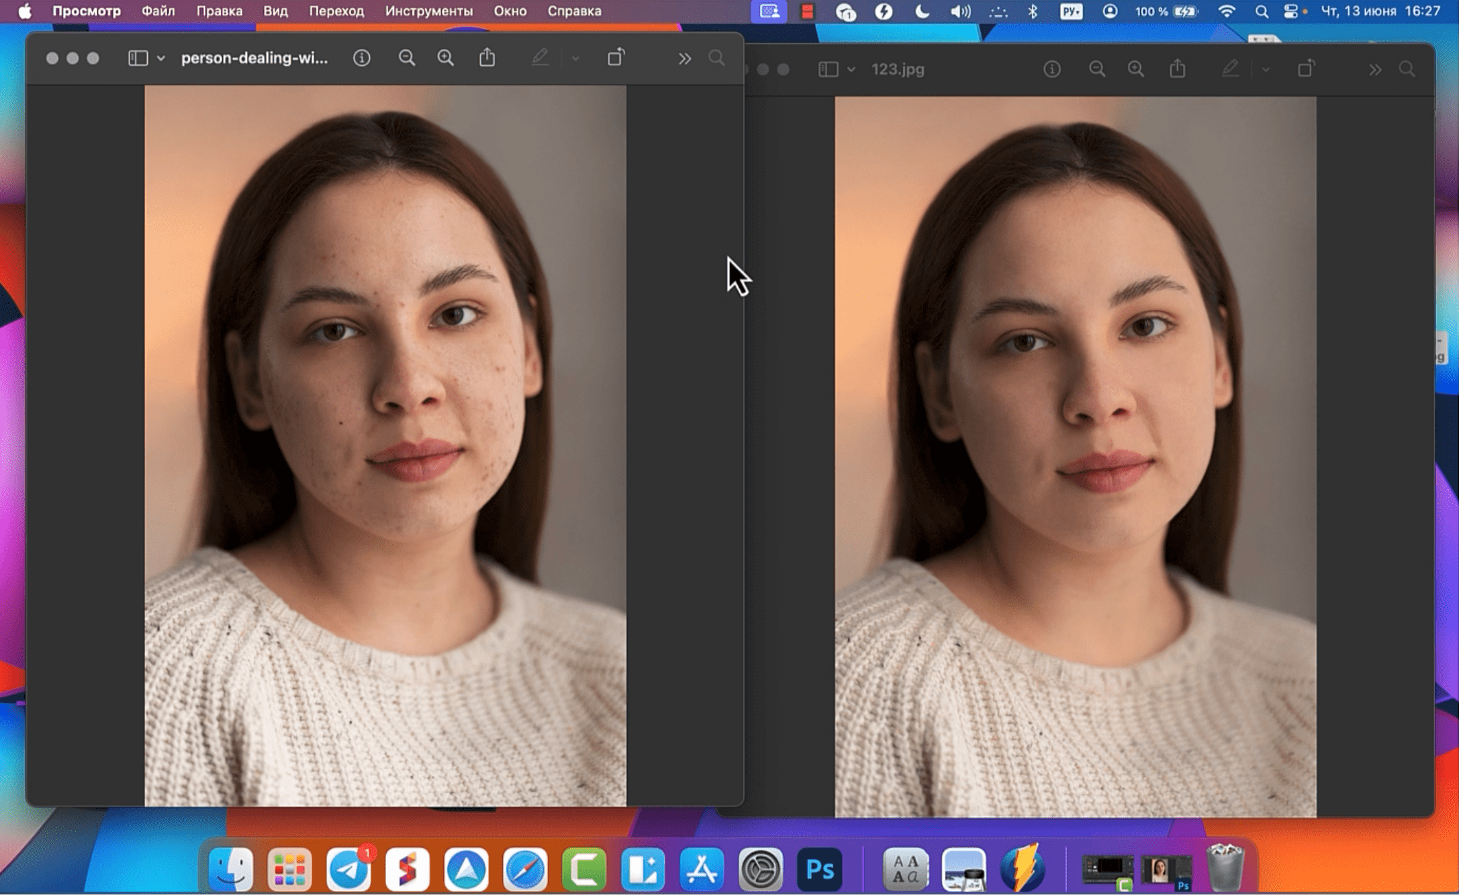Open the Вид menu

click(x=275, y=11)
